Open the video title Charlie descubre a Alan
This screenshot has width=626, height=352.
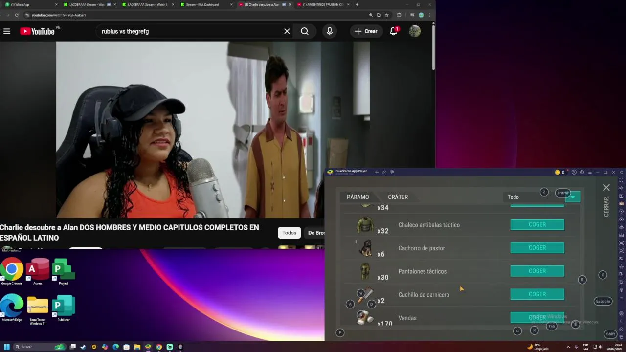tap(130, 233)
